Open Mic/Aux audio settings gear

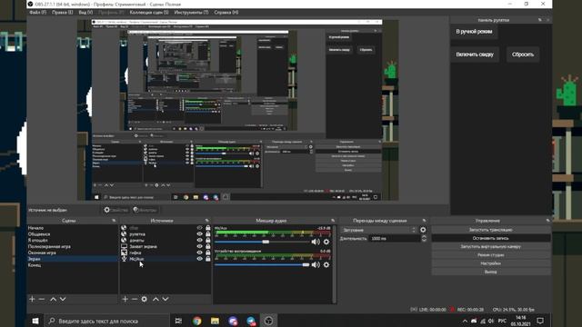tap(326, 242)
